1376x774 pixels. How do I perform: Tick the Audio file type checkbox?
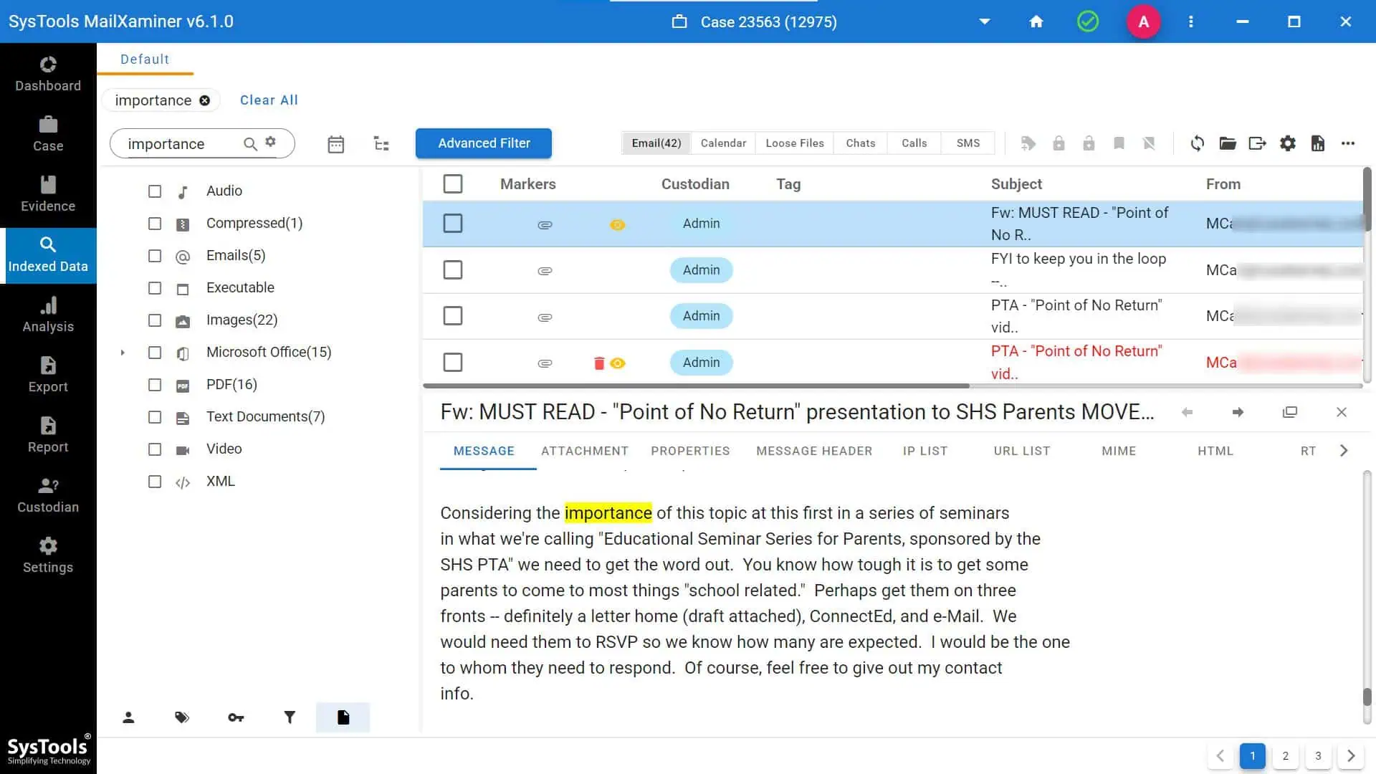(155, 191)
